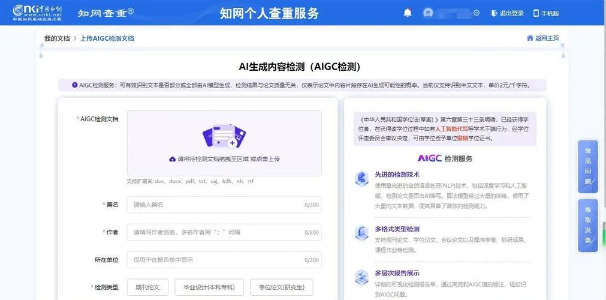Click the home icon beside 返回主页
Image resolution: width=606 pixels, height=300 pixels.
pyautogui.click(x=530, y=38)
